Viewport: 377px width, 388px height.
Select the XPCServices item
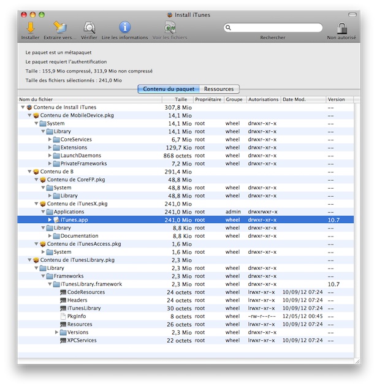tap(82, 340)
